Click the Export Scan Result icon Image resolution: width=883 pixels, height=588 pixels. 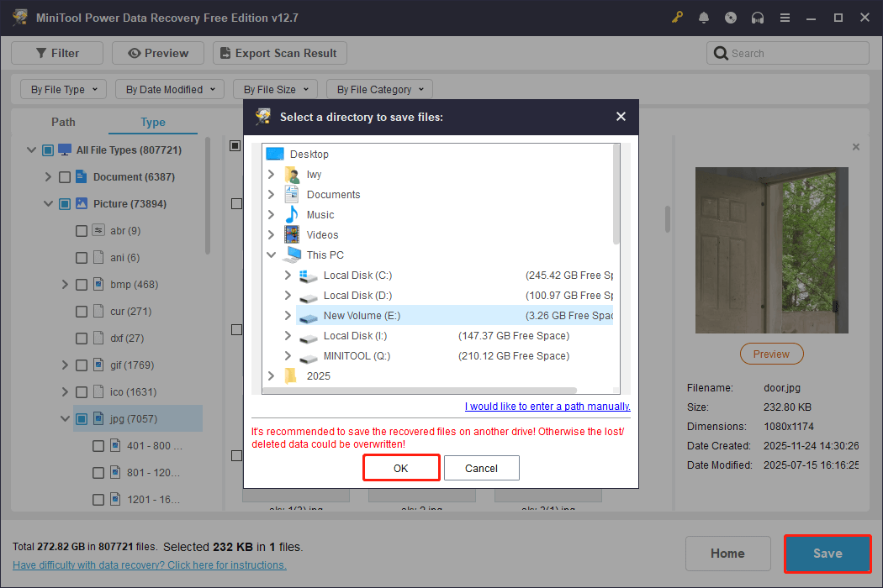click(225, 52)
